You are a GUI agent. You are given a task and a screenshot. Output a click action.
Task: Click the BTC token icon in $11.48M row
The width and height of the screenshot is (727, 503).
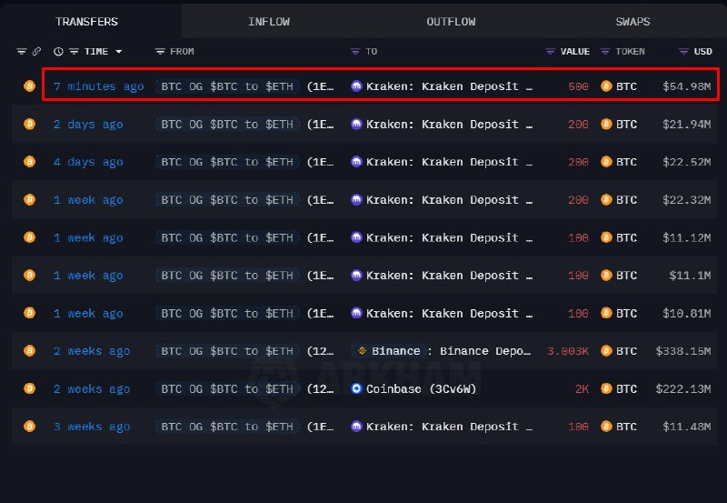(x=606, y=427)
